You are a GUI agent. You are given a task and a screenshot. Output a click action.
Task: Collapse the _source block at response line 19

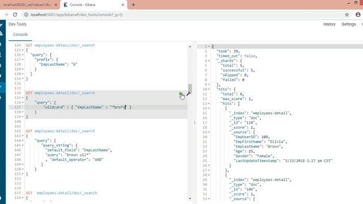click(x=209, y=132)
